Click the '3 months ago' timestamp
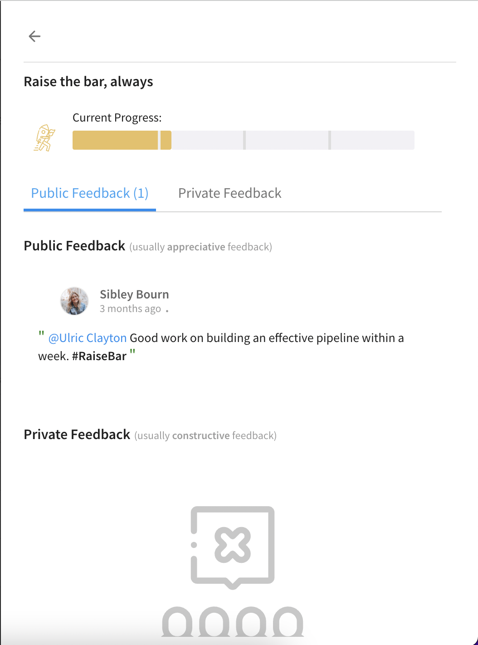This screenshot has height=645, width=478. click(x=130, y=309)
